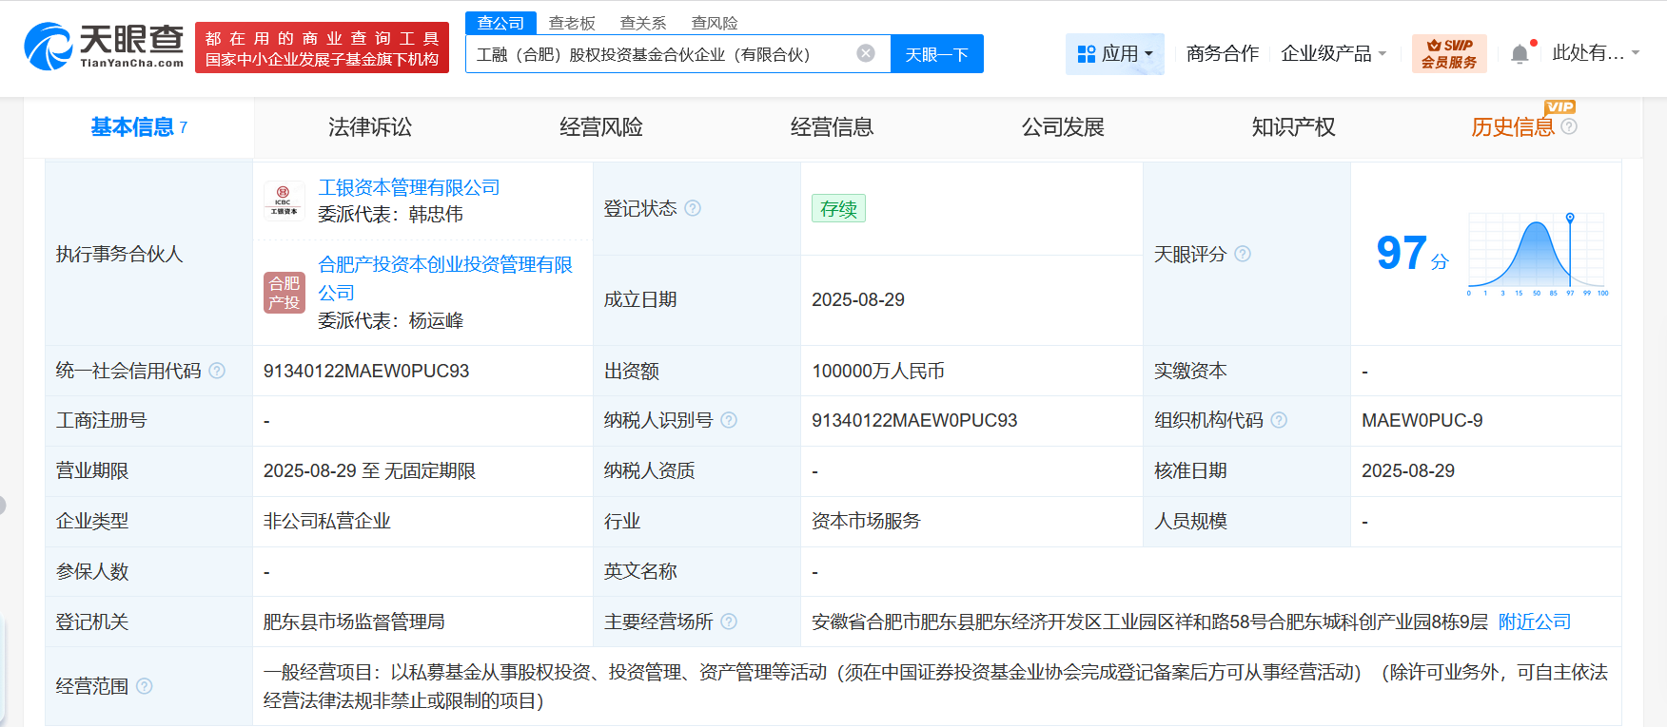Click the ICBC company logo thumbnail
Viewport: 1667px width, 727px height.
(x=284, y=201)
